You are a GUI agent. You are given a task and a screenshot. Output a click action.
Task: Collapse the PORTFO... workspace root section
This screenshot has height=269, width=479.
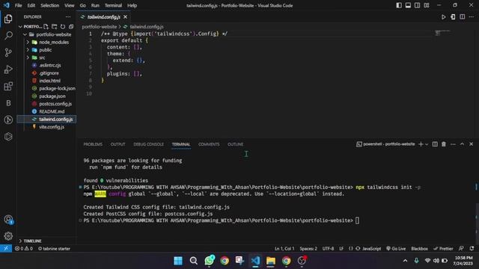point(20,27)
